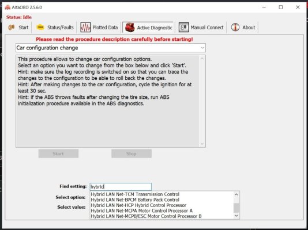308x230 pixels.
Task: Open the Status/Faults tab
Action: click(55, 28)
